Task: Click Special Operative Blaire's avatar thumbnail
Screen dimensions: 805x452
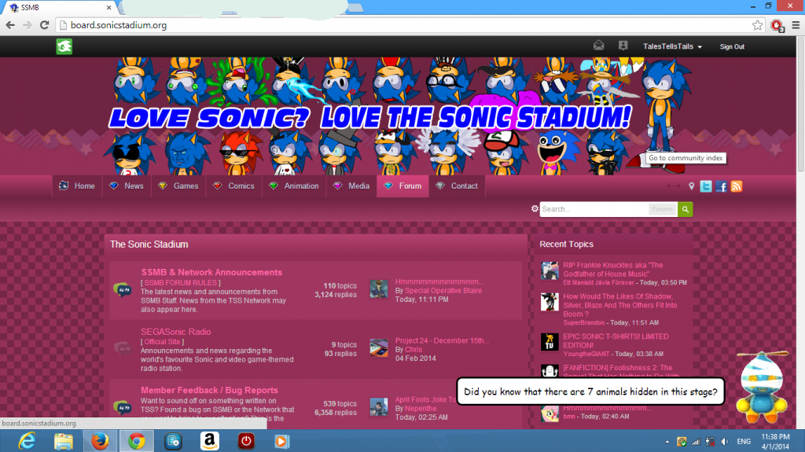Action: click(379, 289)
